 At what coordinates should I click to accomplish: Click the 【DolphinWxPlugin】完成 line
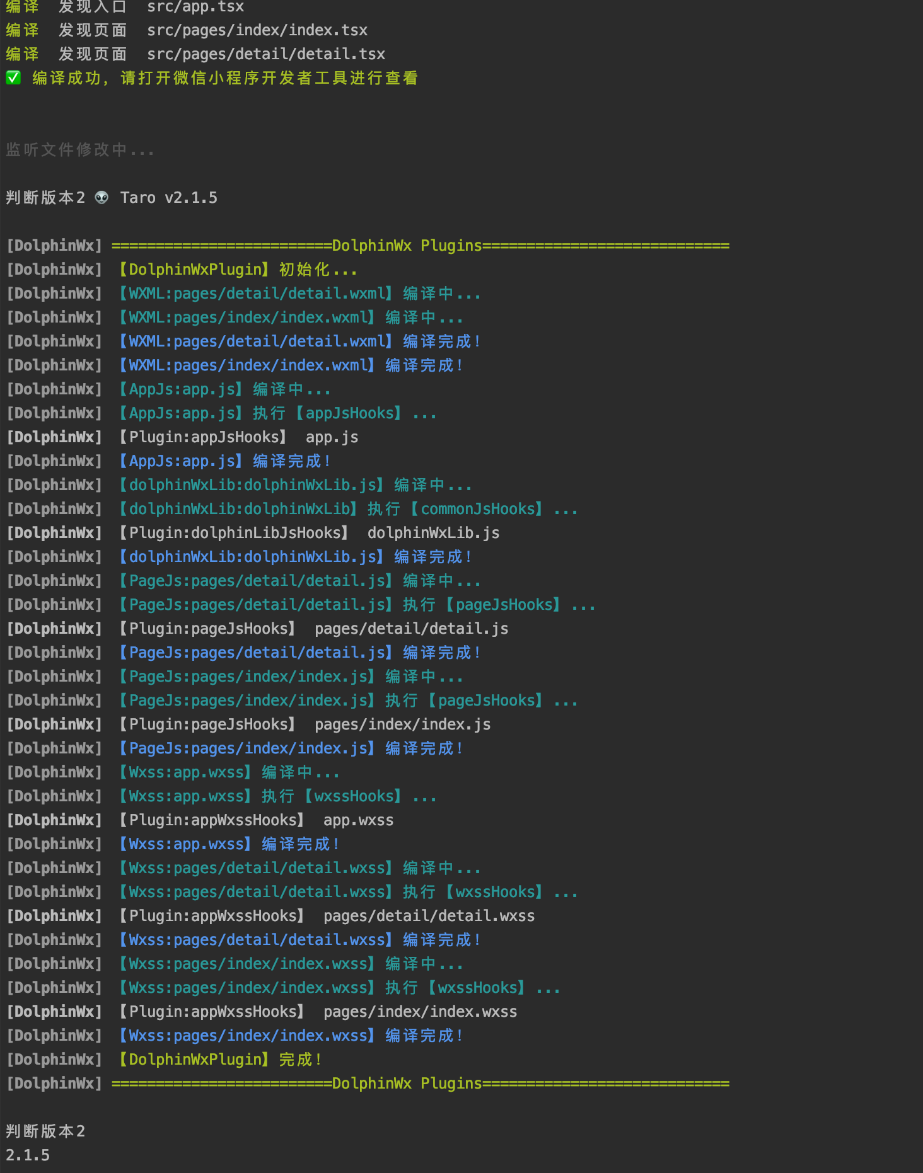click(165, 1060)
